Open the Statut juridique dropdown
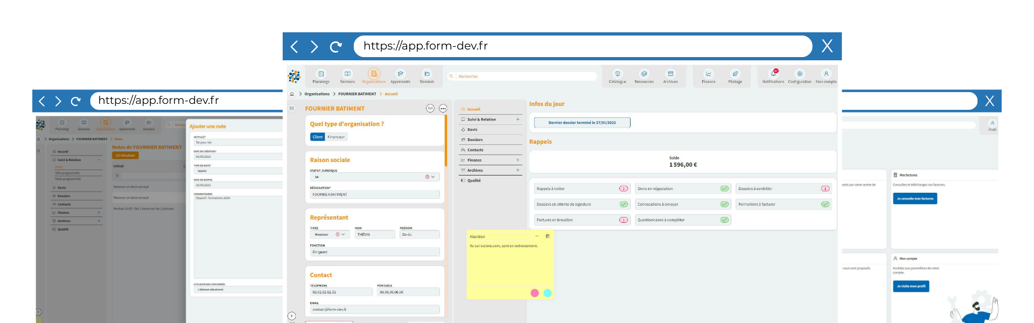 (433, 177)
